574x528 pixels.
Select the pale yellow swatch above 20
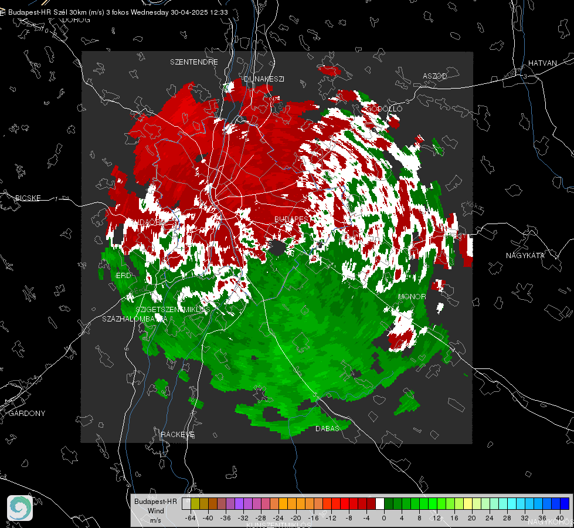(x=468, y=503)
